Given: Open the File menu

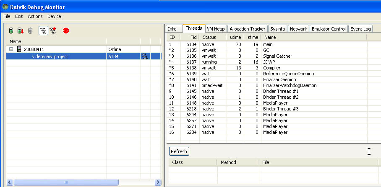Looking at the screenshot, I should [x=7, y=16].
